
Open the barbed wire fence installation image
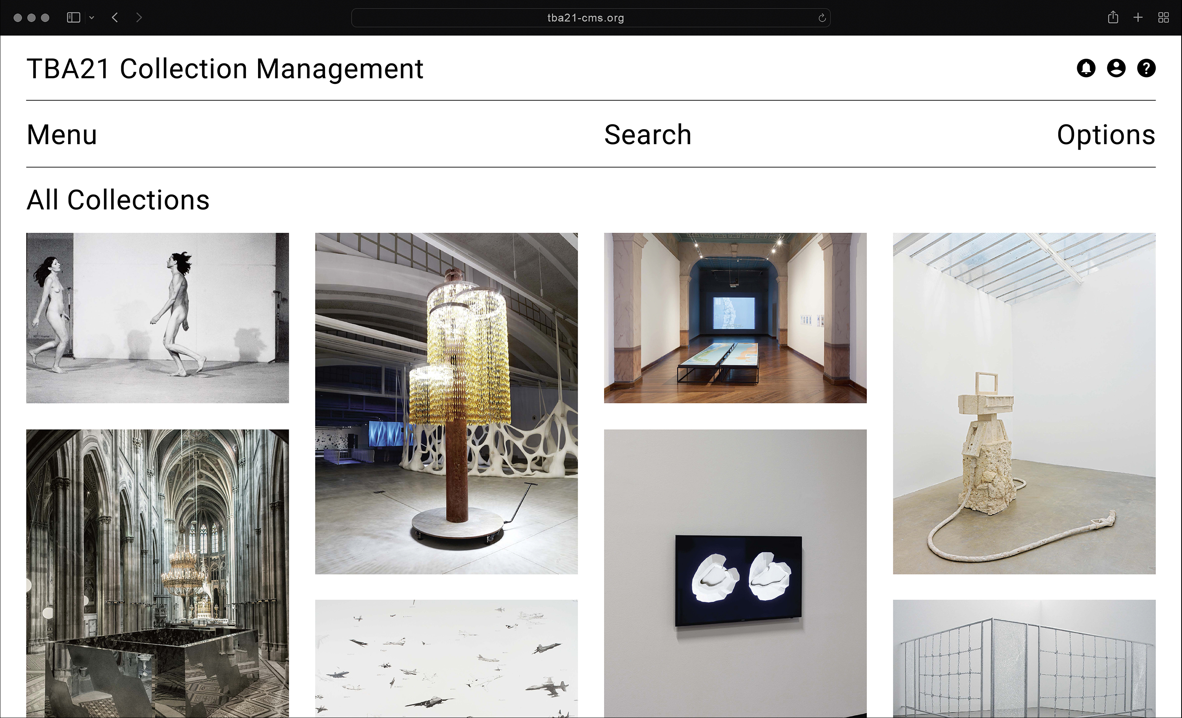click(1024, 659)
